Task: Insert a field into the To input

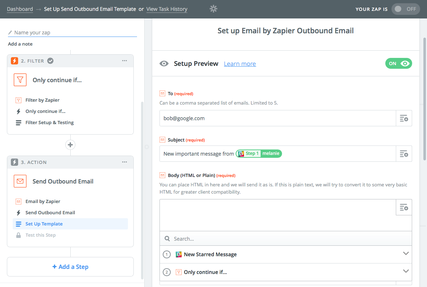Action: 404,118
